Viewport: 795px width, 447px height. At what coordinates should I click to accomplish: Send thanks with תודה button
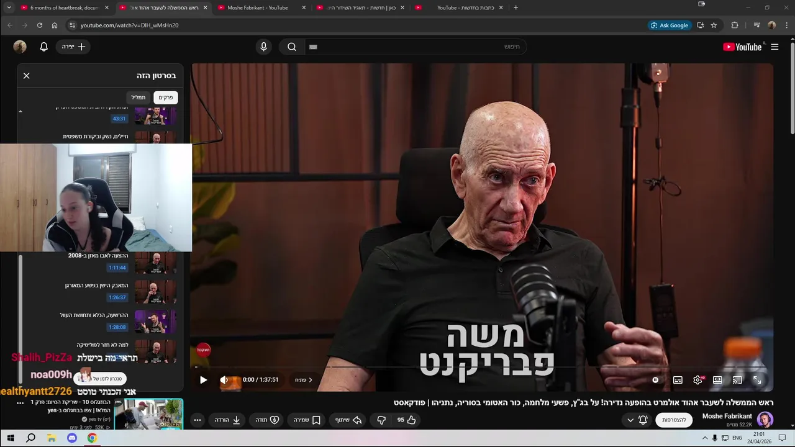[267, 420]
